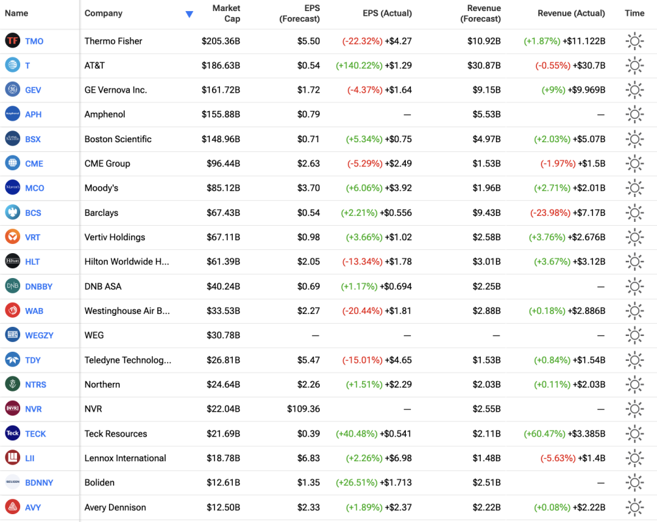The image size is (657, 522).
Task: Open the WEGZY ticker link
Action: pos(39,335)
